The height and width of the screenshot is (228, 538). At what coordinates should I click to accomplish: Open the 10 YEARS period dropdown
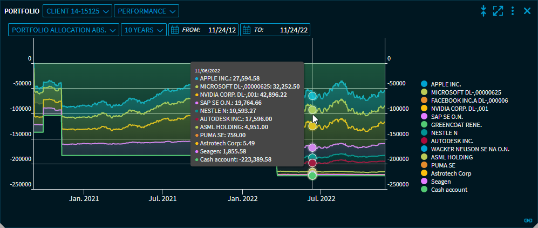coord(143,30)
